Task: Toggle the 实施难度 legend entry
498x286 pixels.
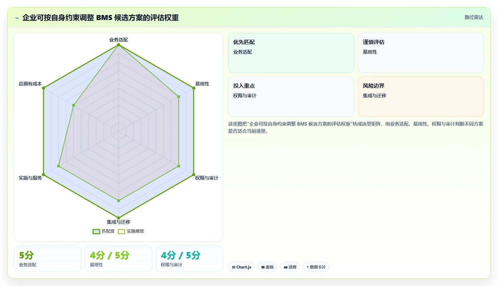Action: point(131,231)
